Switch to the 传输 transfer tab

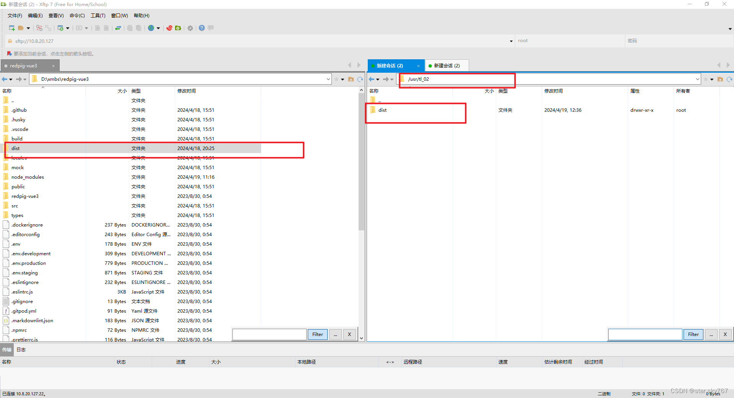click(x=7, y=350)
